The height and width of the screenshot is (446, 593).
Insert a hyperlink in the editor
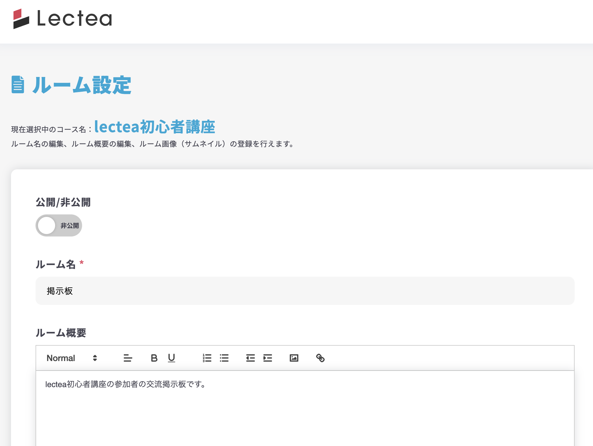point(320,358)
